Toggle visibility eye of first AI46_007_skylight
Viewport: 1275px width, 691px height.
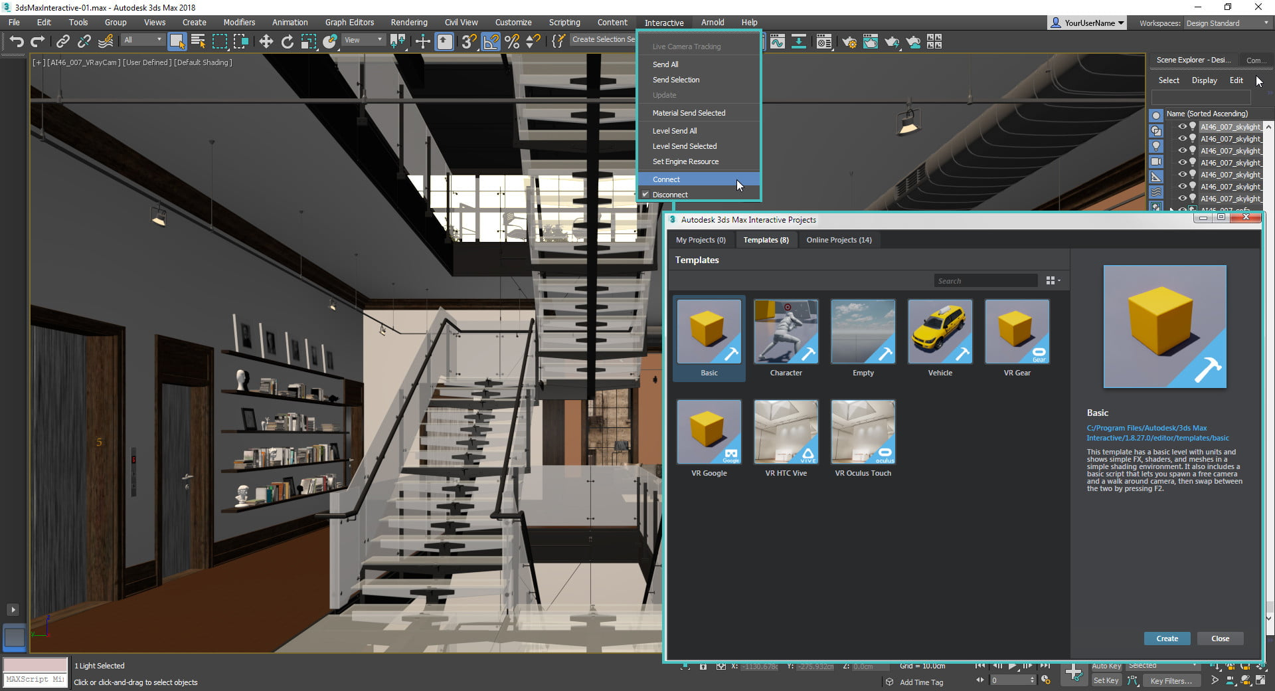1184,126
